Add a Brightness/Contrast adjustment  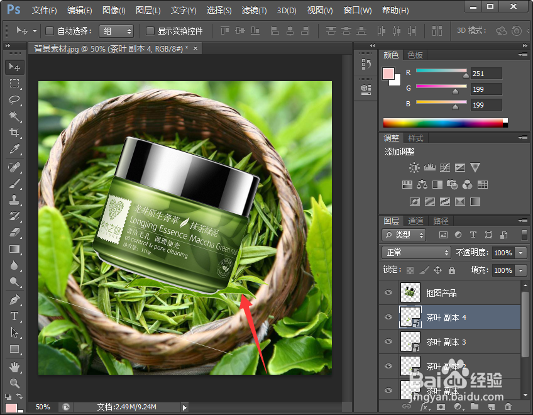click(414, 167)
